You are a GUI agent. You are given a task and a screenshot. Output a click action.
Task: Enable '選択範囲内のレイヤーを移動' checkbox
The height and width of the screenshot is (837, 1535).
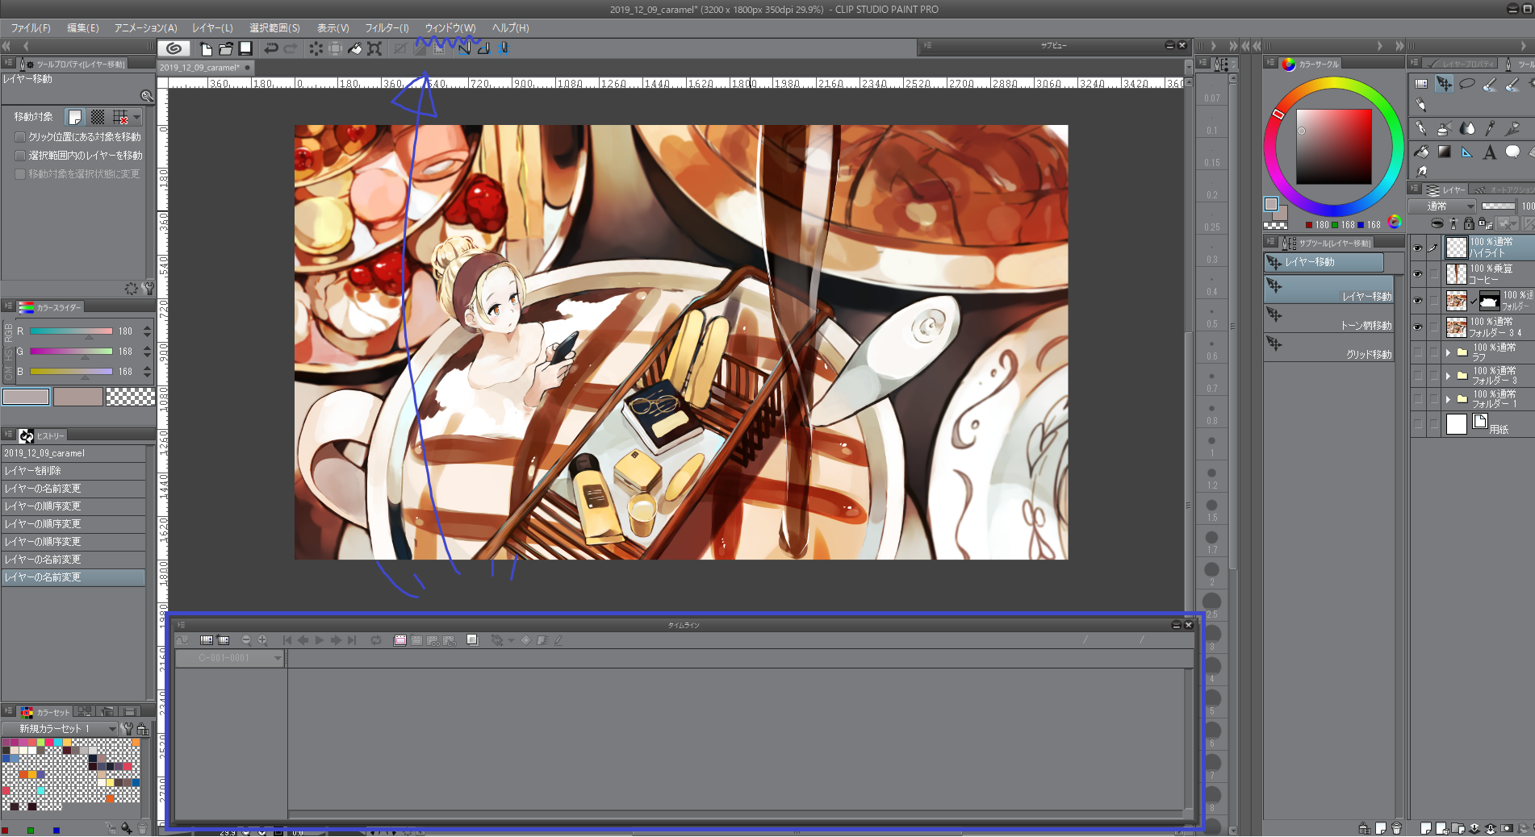tap(20, 156)
